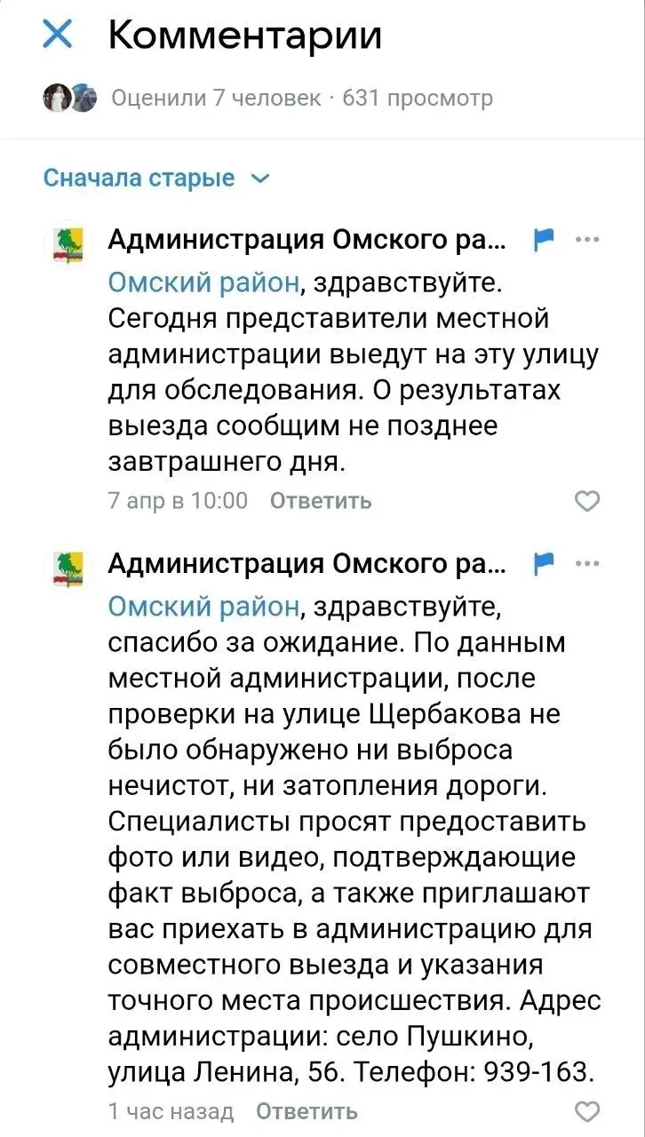Open the Оценили 7 человек likes list
This screenshot has width=645, height=1137.
click(x=216, y=98)
